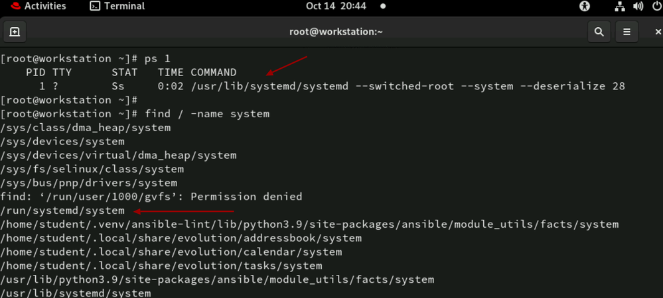Open the terminal hamburger menu
This screenshot has height=298, width=663.
(x=626, y=32)
